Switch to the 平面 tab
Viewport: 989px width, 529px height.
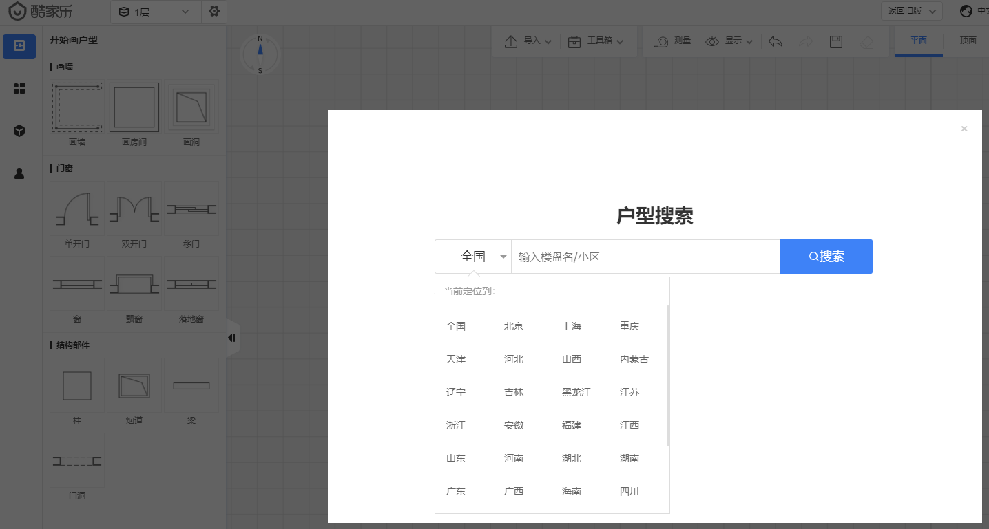pyautogui.click(x=918, y=41)
